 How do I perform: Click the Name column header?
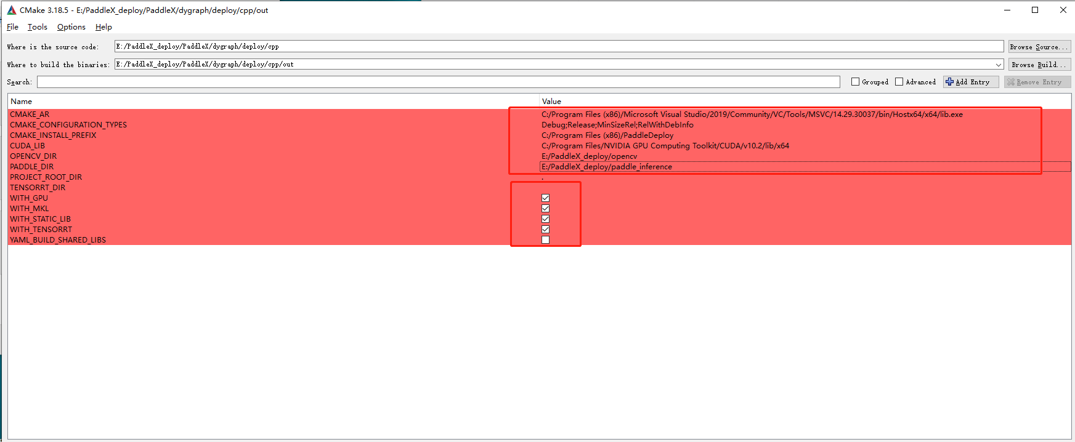(22, 102)
